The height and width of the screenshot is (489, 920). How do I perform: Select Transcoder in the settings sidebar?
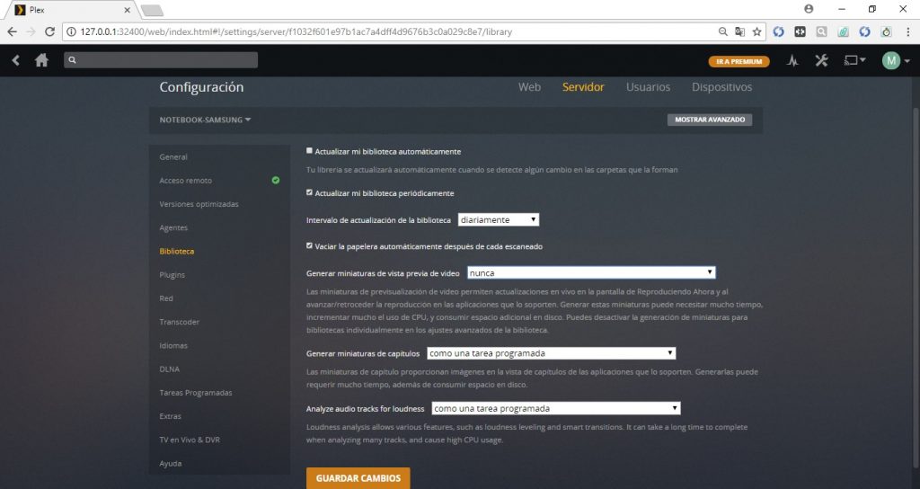coord(180,322)
